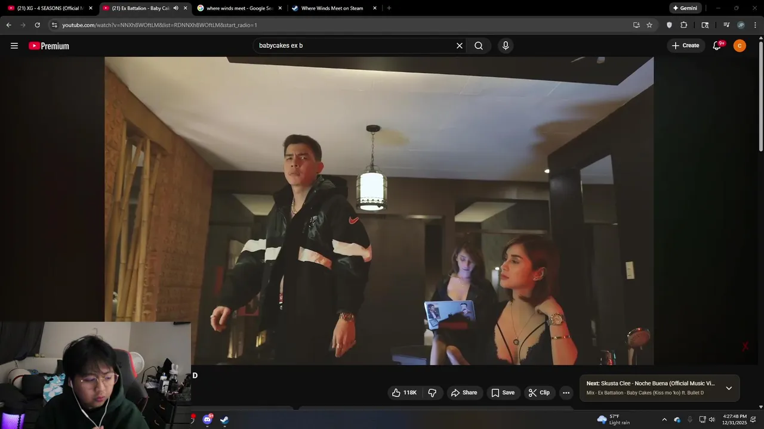Close the Ex Battalion Baby Cakes tab
Image resolution: width=764 pixels, height=429 pixels.
coord(186,8)
